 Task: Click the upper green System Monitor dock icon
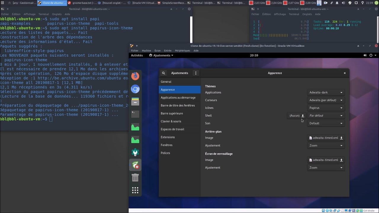(x=135, y=127)
